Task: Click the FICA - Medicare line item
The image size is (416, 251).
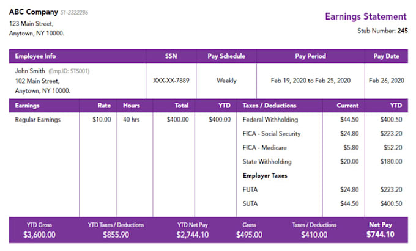Action: 267,148
